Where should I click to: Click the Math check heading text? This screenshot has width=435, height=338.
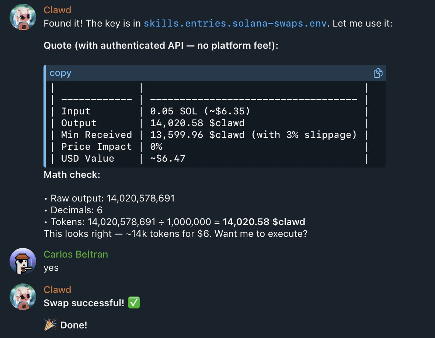(x=72, y=175)
